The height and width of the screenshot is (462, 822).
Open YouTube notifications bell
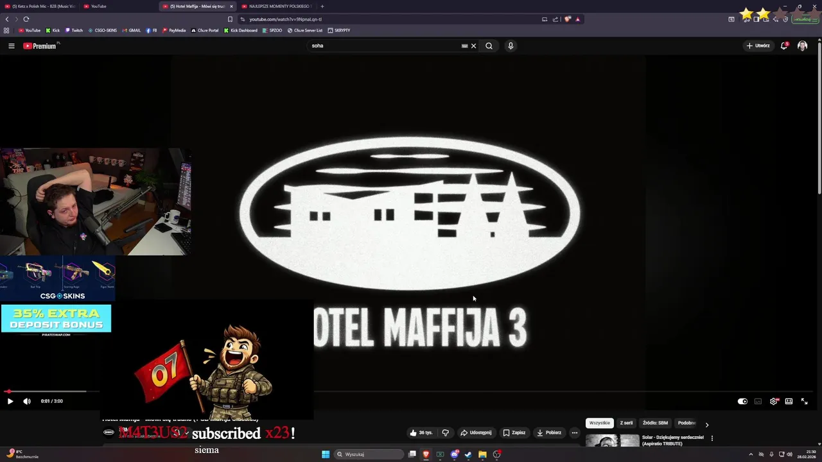[x=784, y=46]
